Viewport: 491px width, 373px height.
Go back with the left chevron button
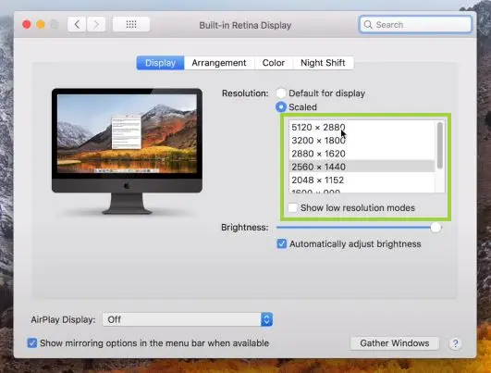point(77,24)
